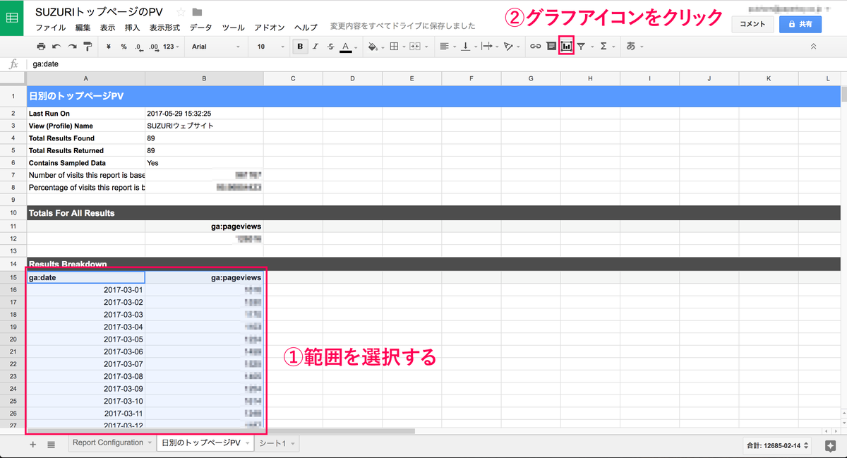Open the Arial font dropdown
Image resolution: width=847 pixels, height=458 pixels.
click(215, 47)
